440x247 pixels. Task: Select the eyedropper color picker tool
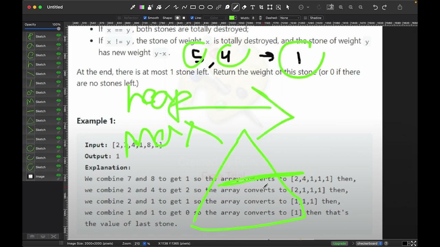tap(133, 7)
